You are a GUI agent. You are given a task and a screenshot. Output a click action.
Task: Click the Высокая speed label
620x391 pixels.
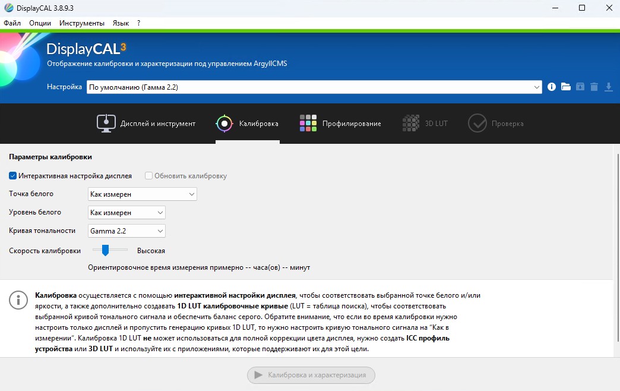(x=151, y=251)
